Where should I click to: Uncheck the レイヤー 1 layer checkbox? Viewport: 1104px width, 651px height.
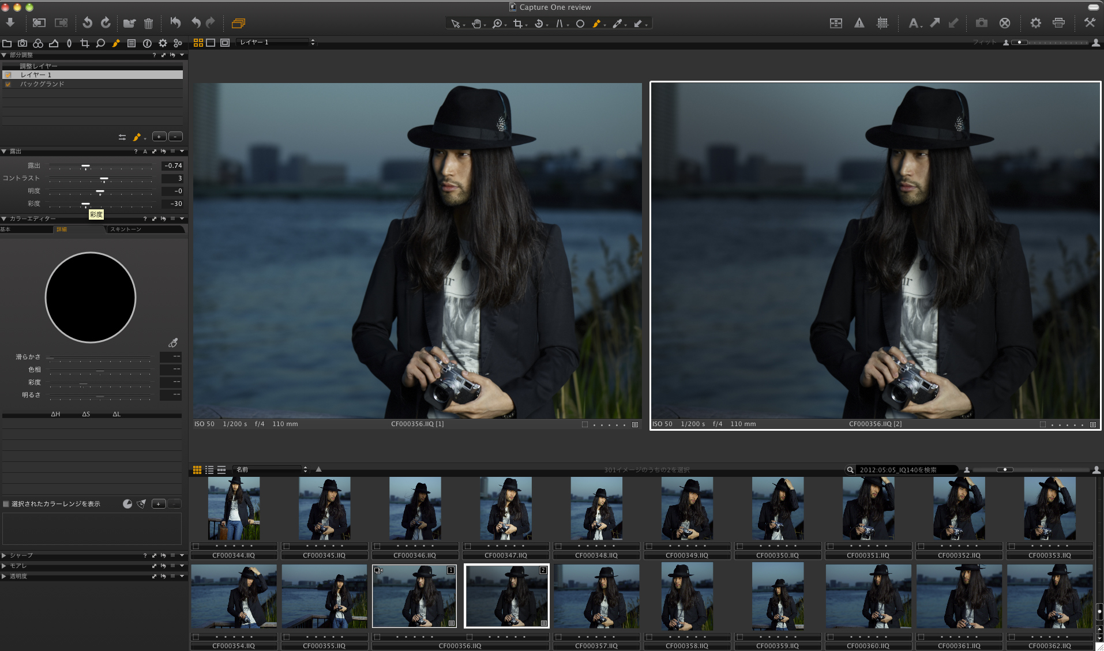coord(8,75)
